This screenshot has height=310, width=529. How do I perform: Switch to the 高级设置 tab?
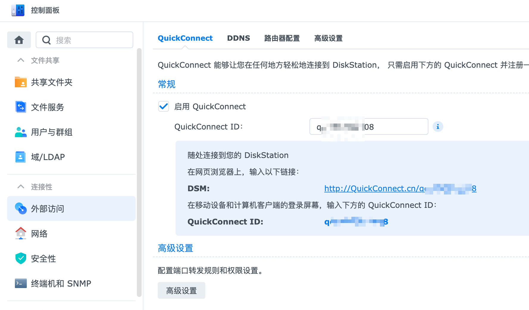point(328,38)
